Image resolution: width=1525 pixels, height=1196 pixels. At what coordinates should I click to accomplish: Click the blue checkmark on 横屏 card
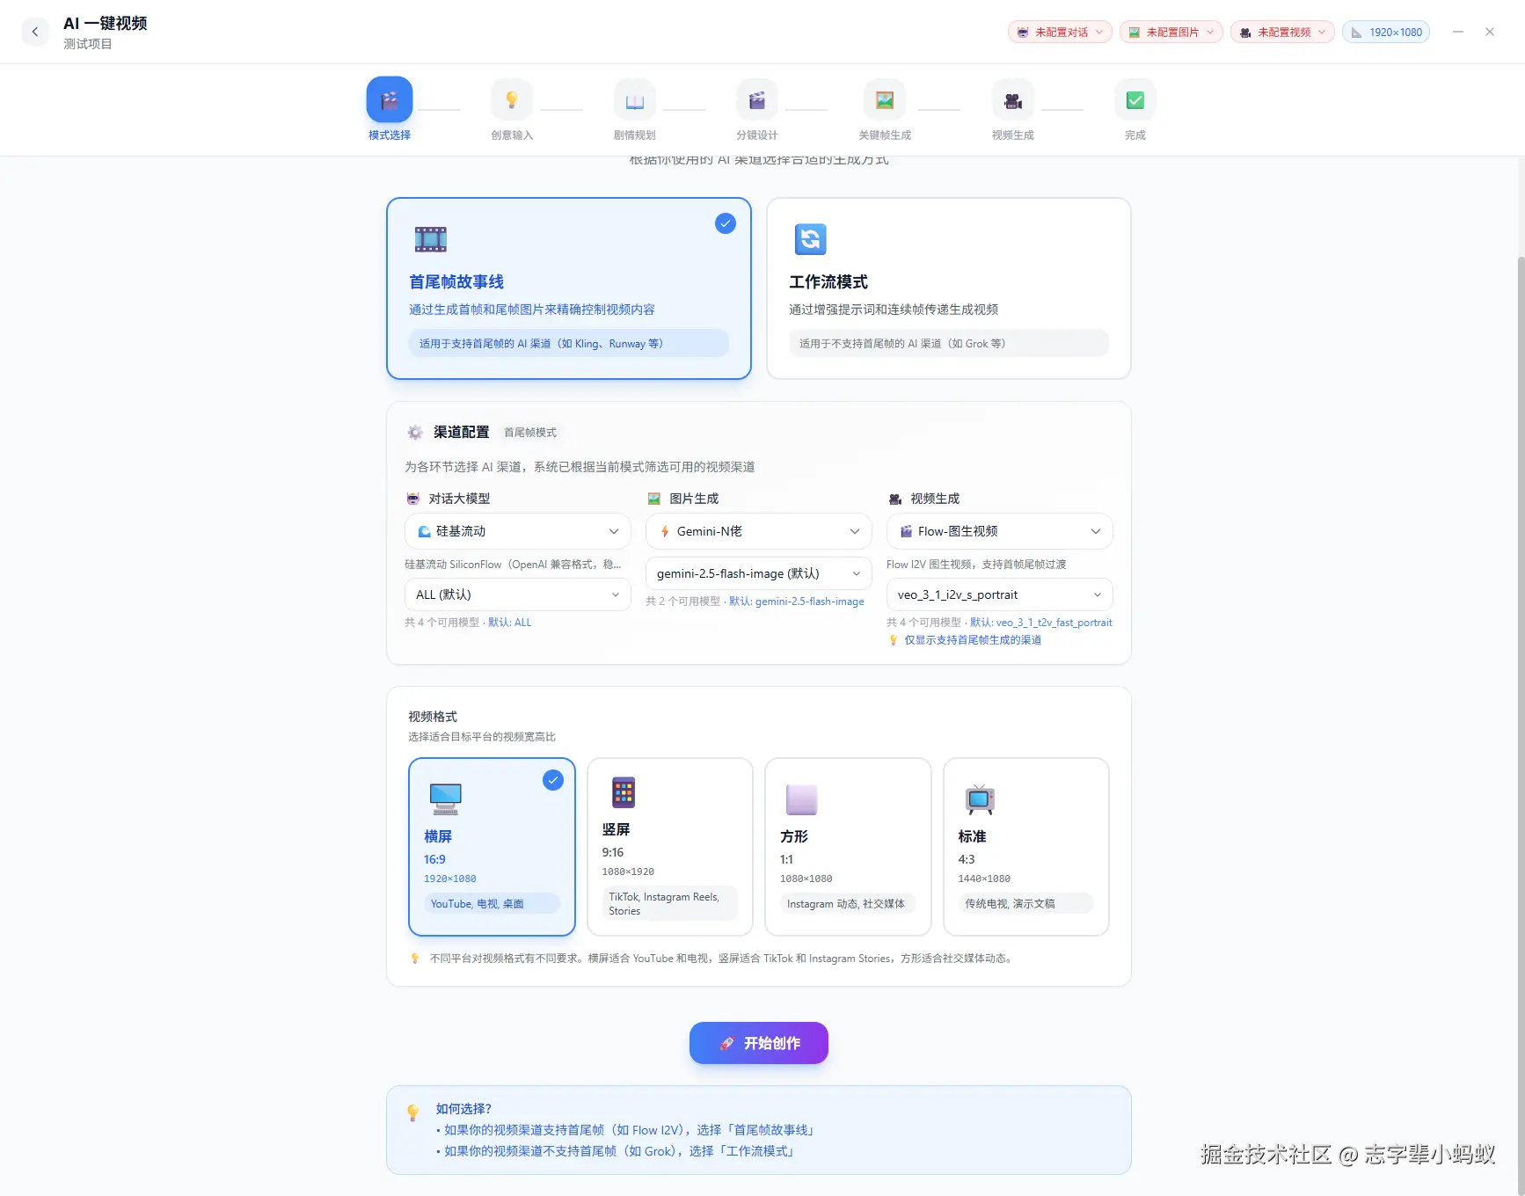(553, 780)
